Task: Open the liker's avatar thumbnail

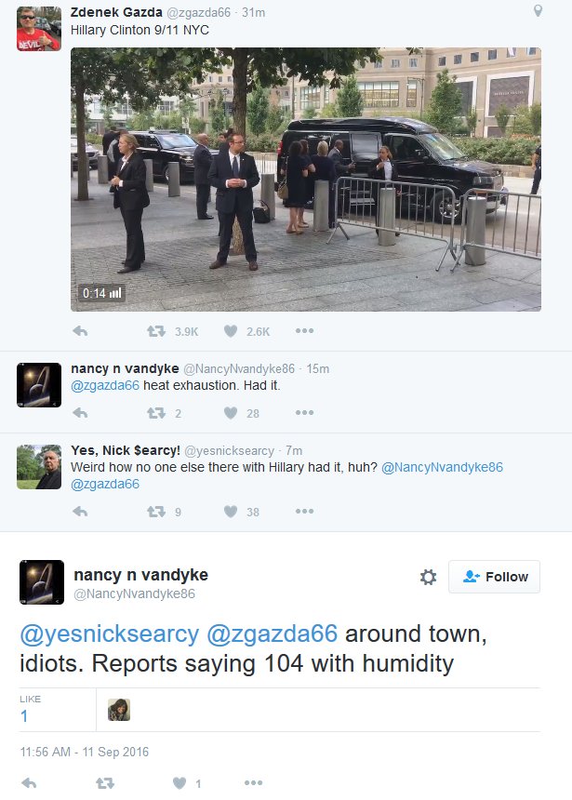Action: [119, 710]
